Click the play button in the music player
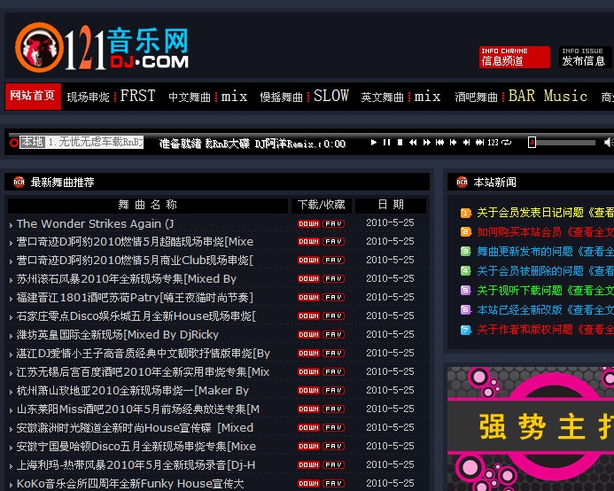Viewport: 614px width, 491px height. click(374, 142)
